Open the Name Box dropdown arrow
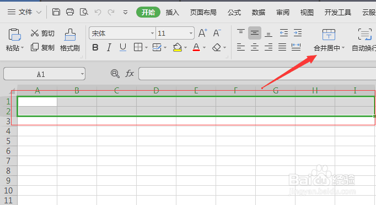The width and height of the screenshot is (376, 205). point(82,74)
